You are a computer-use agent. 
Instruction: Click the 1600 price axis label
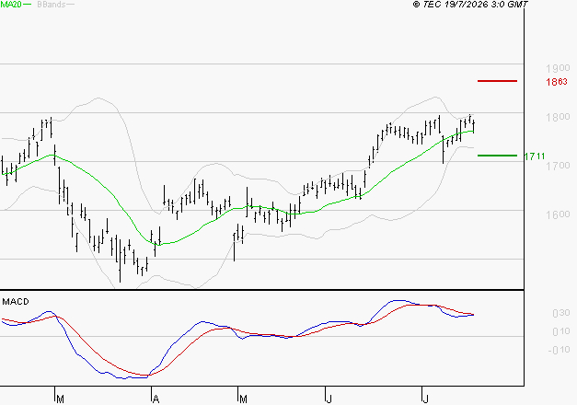[x=558, y=214]
